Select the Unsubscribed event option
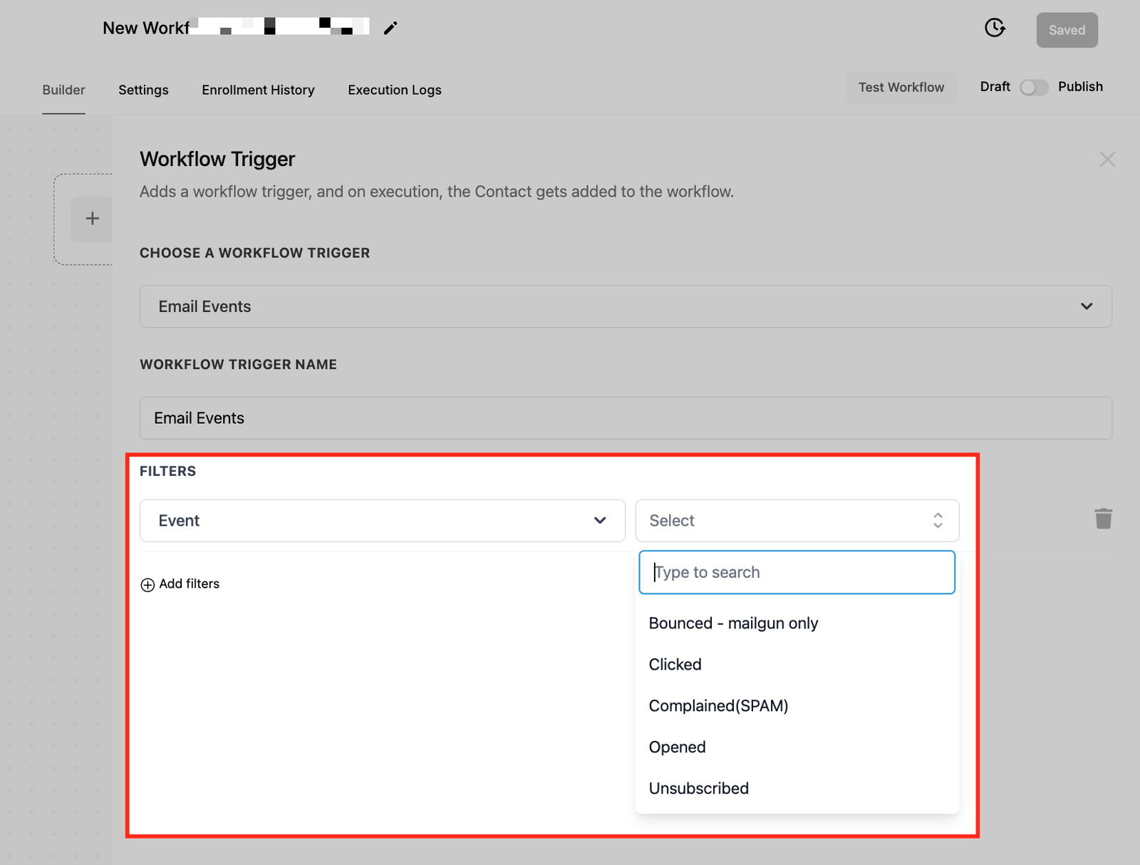Image resolution: width=1140 pixels, height=865 pixels. [698, 789]
